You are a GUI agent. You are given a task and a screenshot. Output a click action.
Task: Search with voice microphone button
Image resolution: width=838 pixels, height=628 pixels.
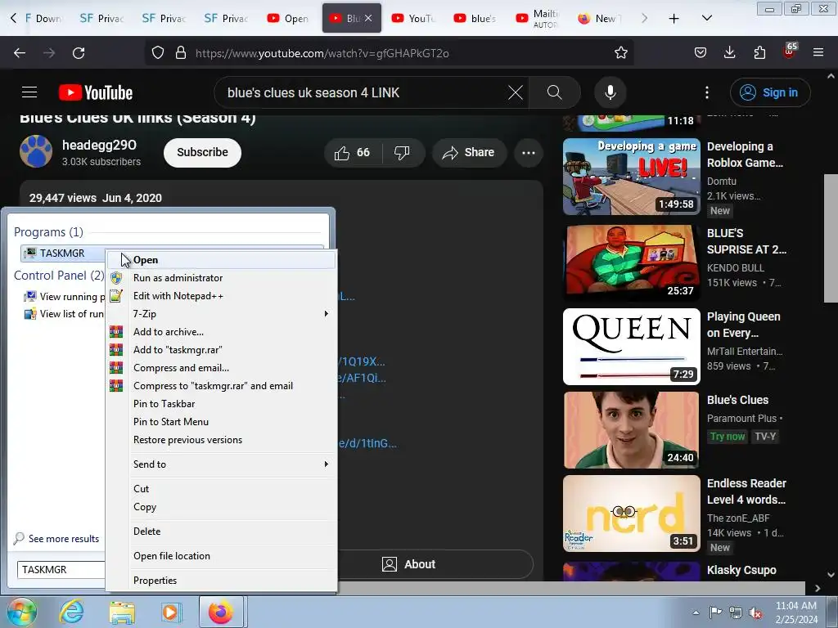[610, 92]
